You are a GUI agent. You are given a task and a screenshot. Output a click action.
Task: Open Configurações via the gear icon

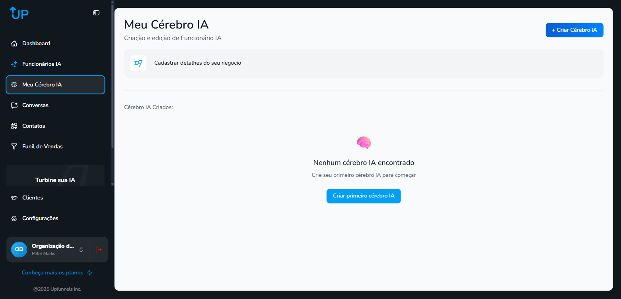click(x=14, y=218)
